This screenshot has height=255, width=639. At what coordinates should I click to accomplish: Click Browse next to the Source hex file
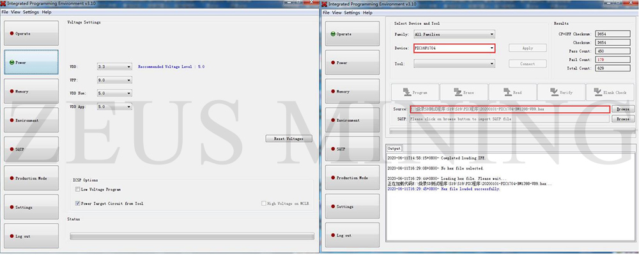pyautogui.click(x=622, y=109)
